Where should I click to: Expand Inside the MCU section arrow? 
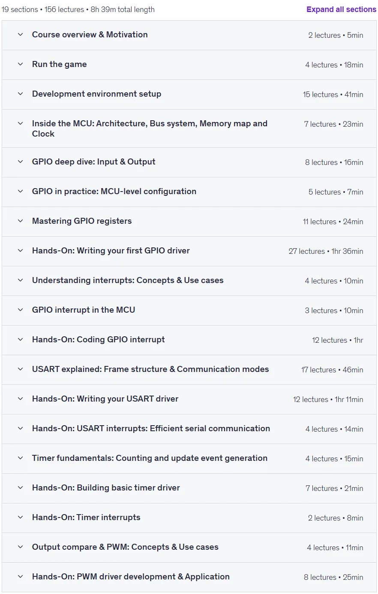click(20, 124)
